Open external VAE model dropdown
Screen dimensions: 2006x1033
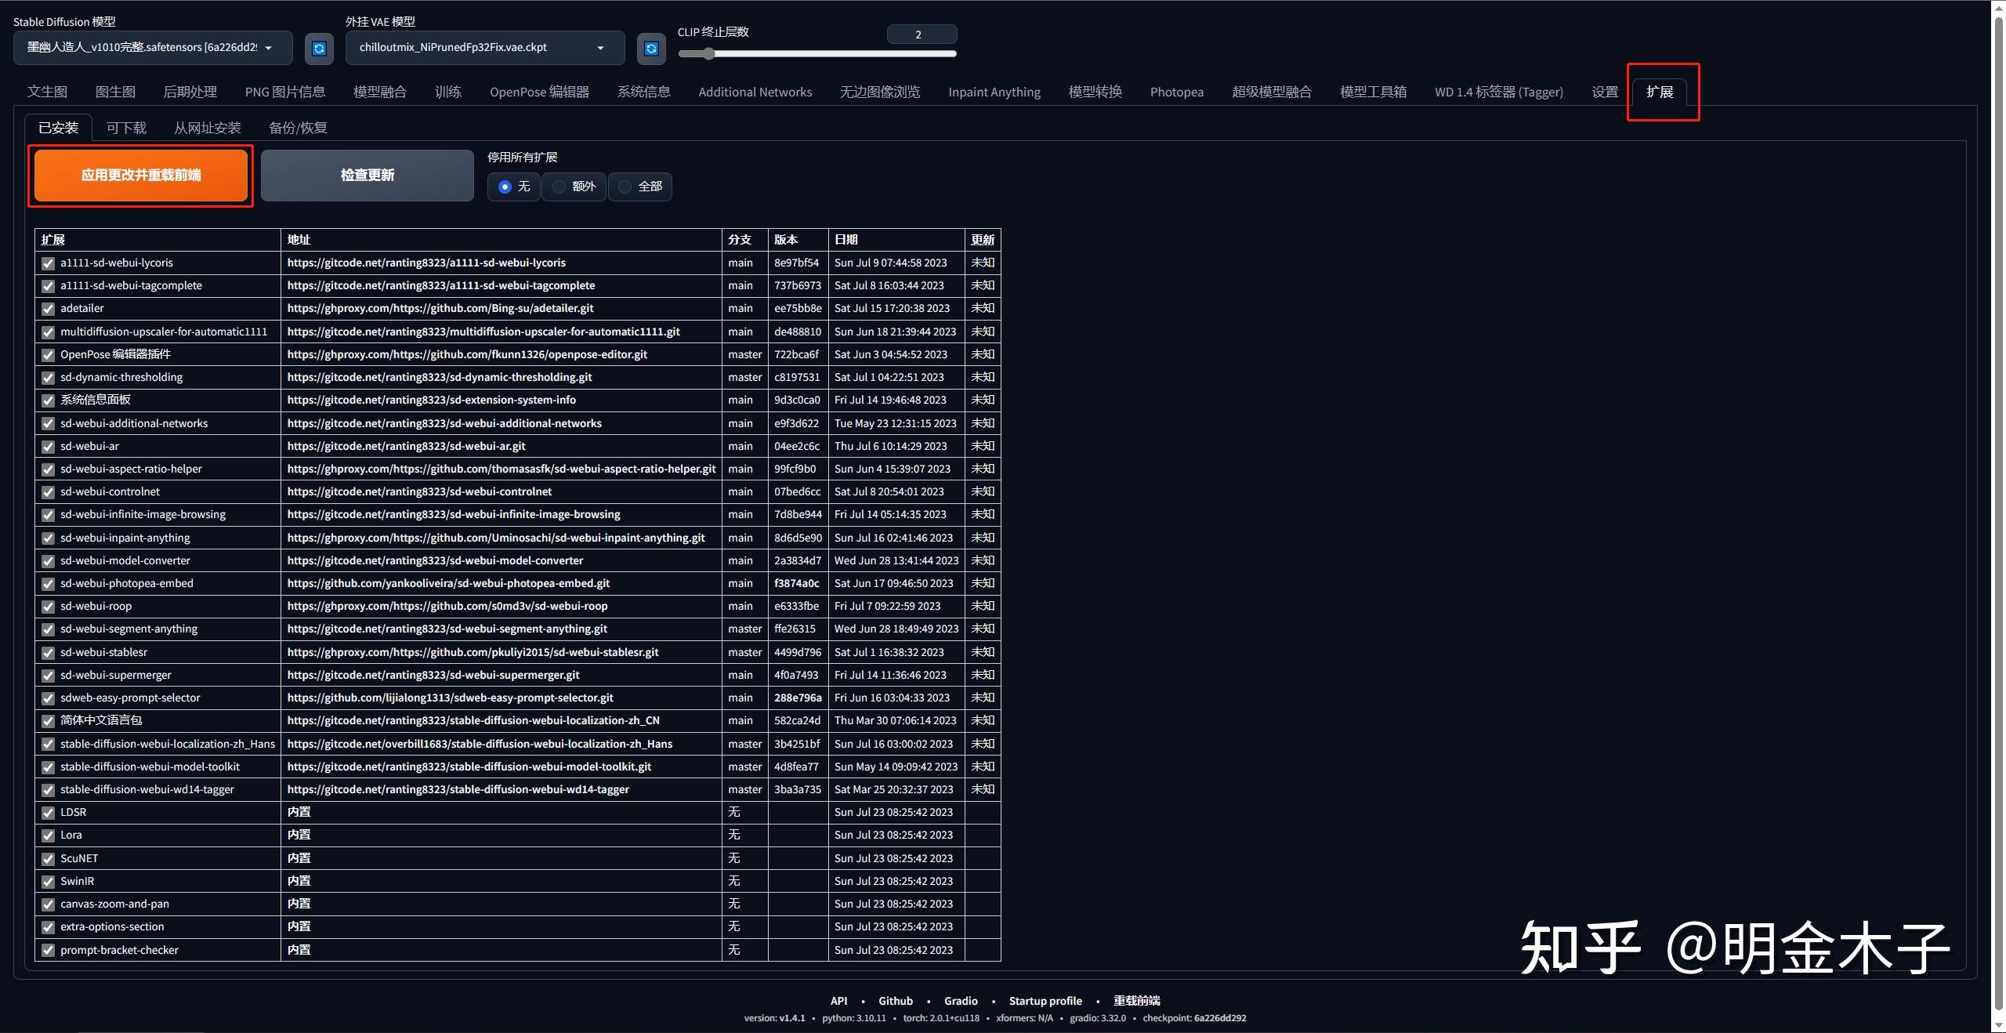(x=484, y=48)
